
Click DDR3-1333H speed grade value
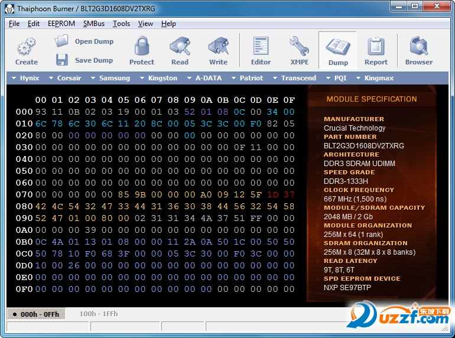tap(346, 181)
